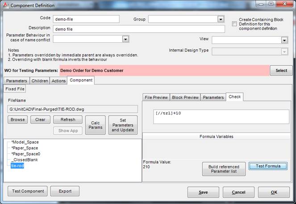Select *Model_Space in the block tree
The width and height of the screenshot is (296, 204).
25,142
